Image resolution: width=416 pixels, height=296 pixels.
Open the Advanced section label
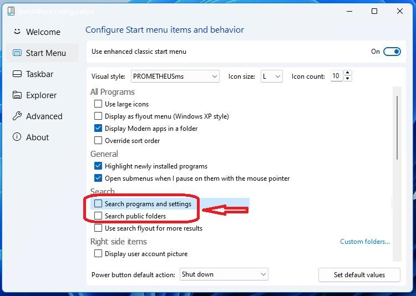tap(44, 116)
